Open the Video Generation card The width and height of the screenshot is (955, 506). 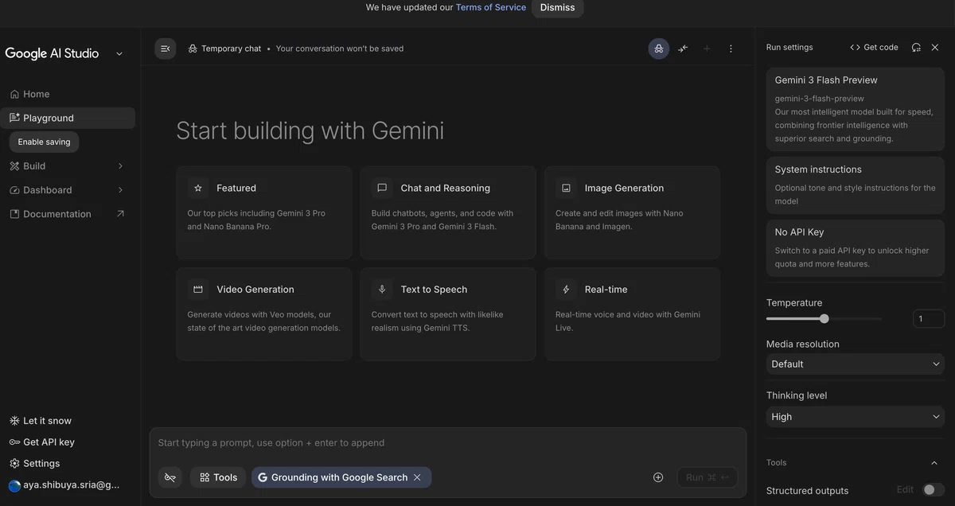click(x=264, y=313)
